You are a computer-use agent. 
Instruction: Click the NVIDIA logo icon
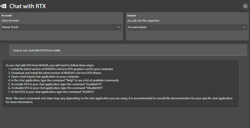coord(3,6)
